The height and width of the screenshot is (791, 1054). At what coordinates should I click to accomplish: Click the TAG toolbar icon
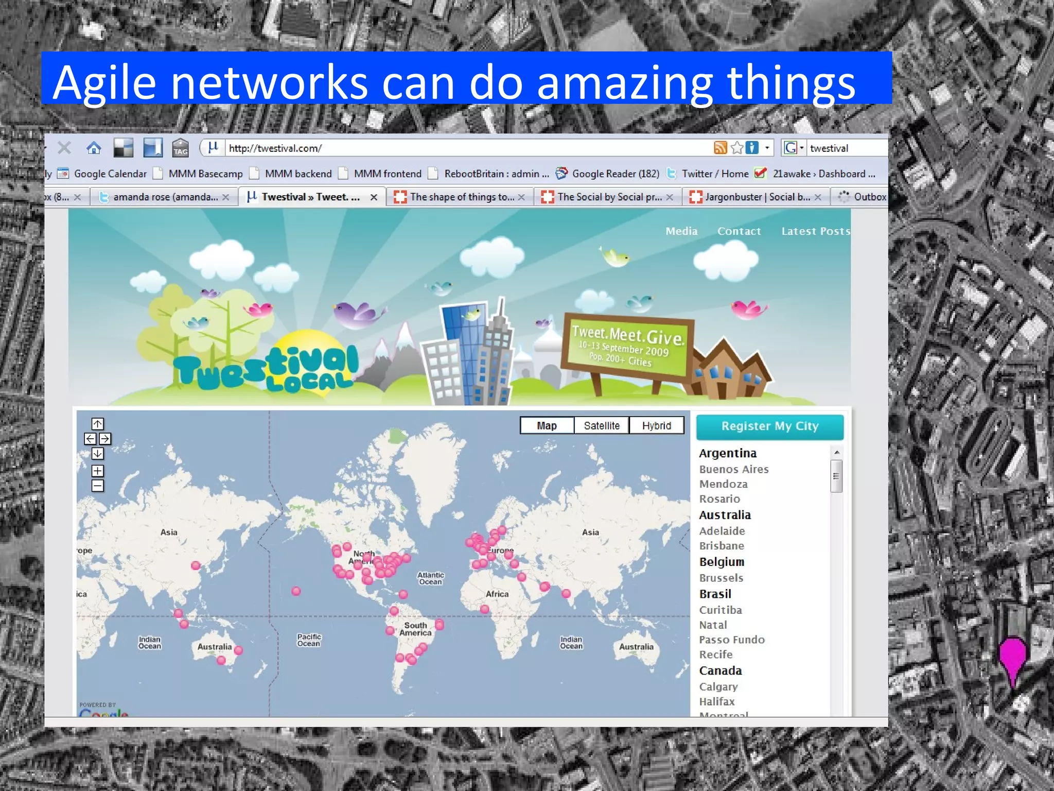click(x=180, y=148)
